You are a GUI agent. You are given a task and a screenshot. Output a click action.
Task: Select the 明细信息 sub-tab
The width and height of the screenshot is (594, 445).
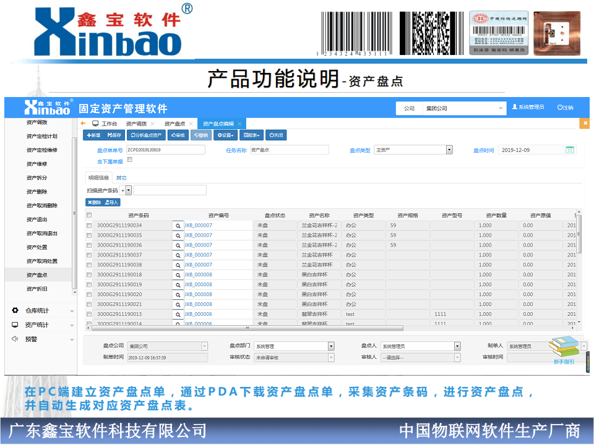(98, 177)
